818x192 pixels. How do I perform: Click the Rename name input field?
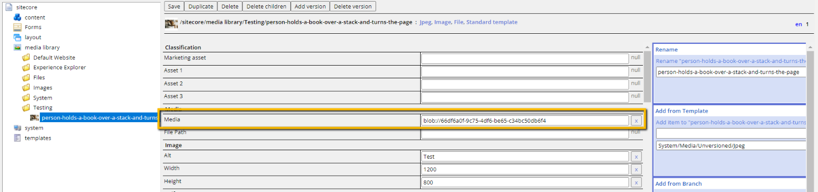731,72
